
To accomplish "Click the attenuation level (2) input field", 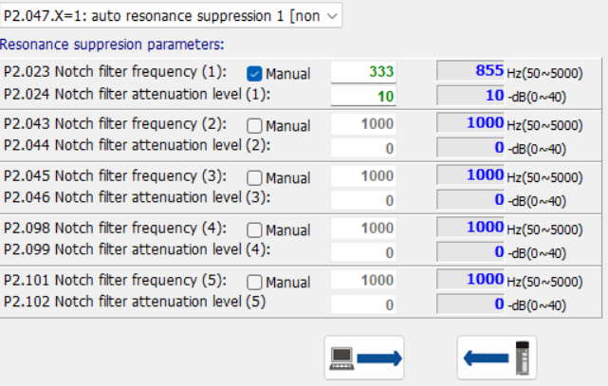I will pyautogui.click(x=365, y=148).
